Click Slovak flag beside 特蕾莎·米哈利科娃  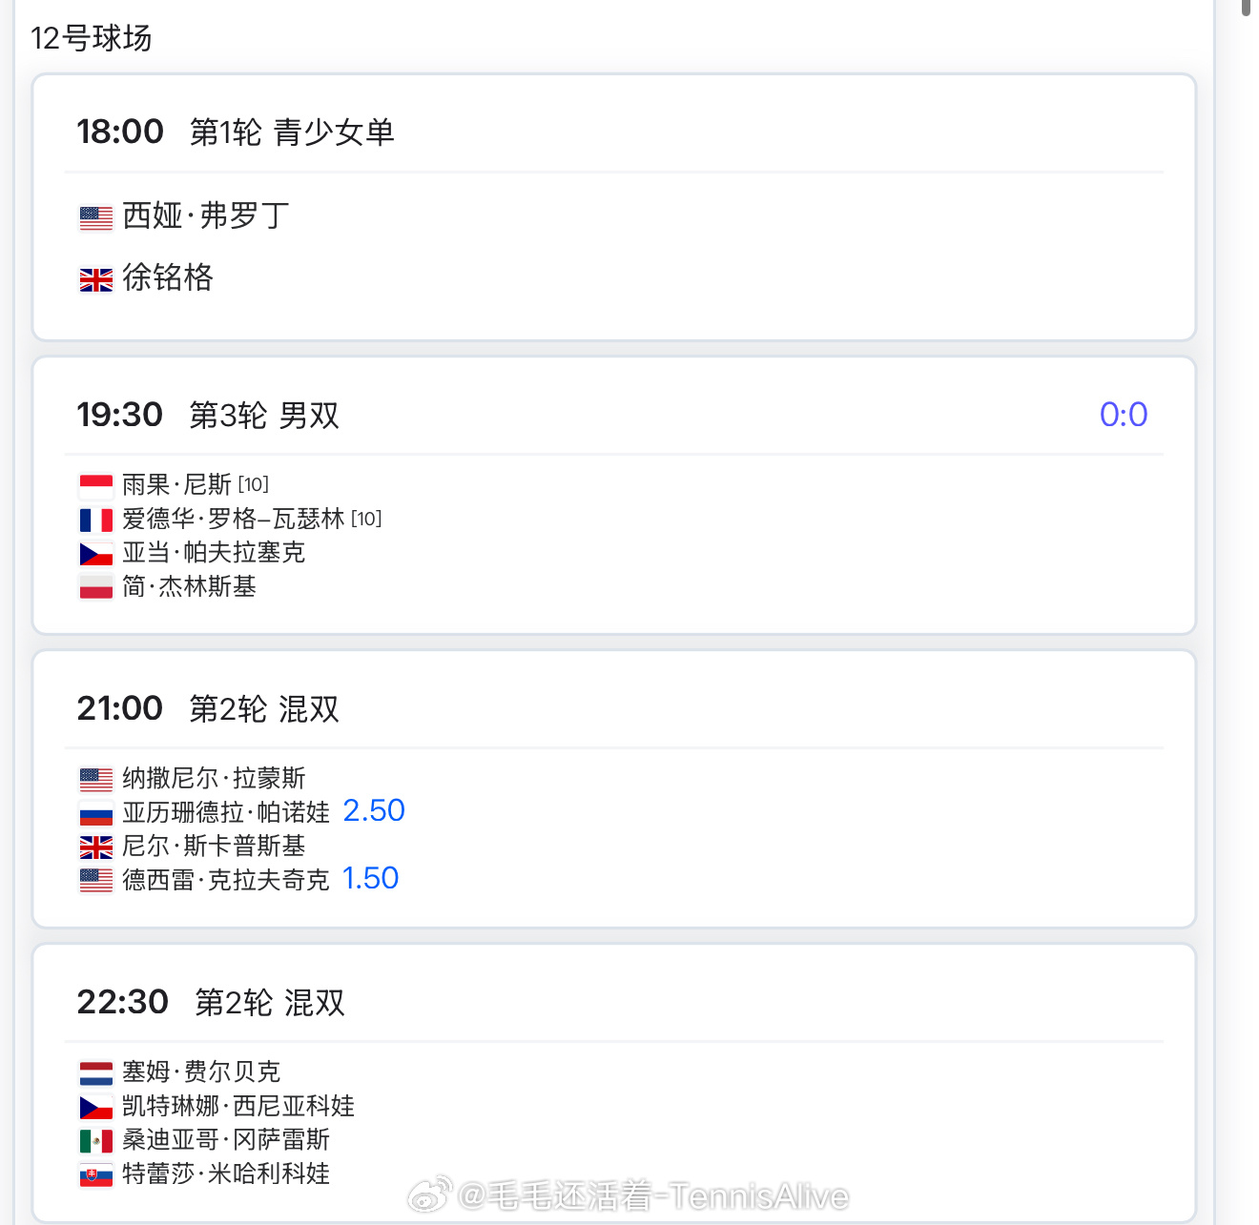[x=96, y=1175]
